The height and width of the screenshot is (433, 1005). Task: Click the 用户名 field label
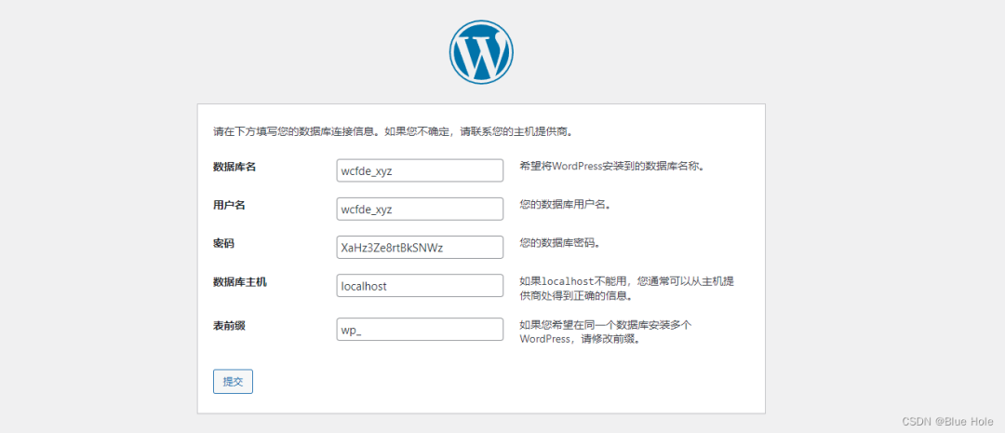pyautogui.click(x=229, y=205)
